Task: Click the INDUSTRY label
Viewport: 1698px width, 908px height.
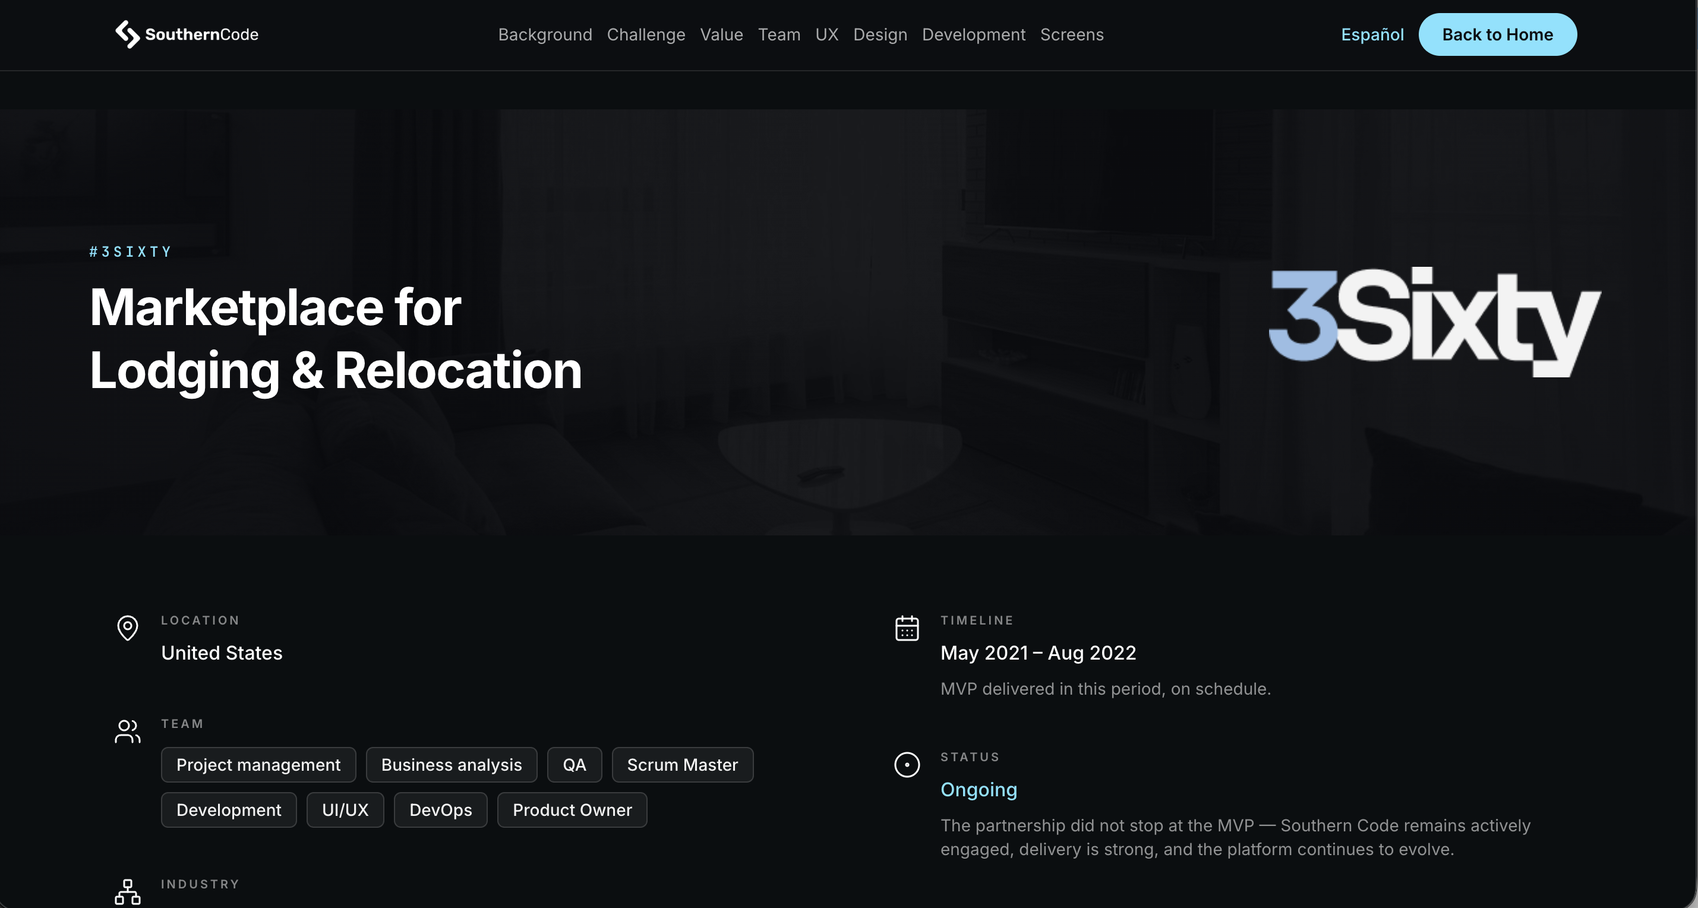Action: click(x=200, y=884)
